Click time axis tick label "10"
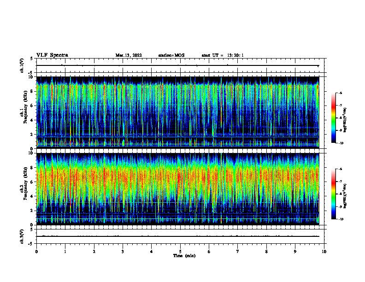 pos(324,252)
